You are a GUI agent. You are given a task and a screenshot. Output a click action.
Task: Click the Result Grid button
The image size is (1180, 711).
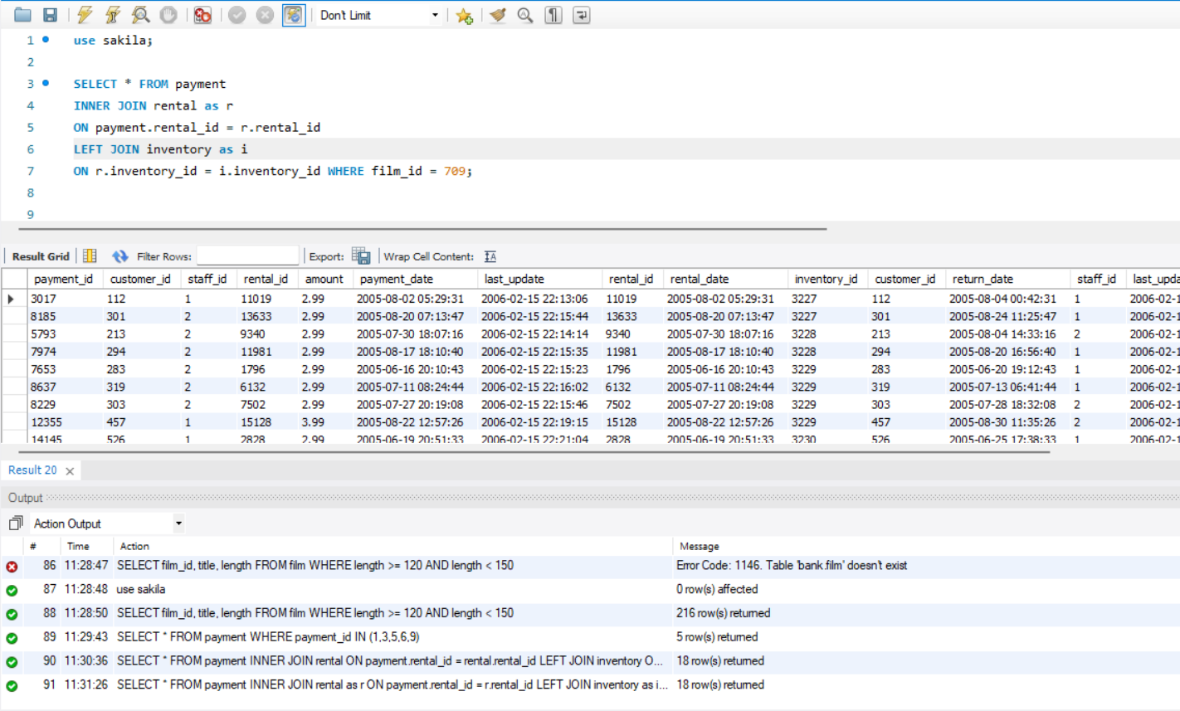[x=41, y=256]
